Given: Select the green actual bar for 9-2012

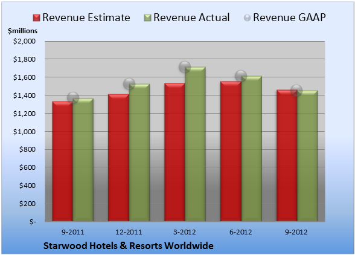Looking at the screenshot, I should (x=307, y=156).
